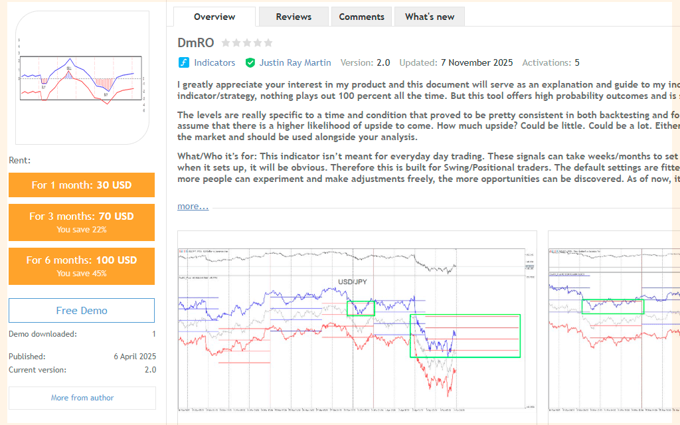Visit author Justin Ray Martin's profile
The image size is (680, 425).
(295, 63)
